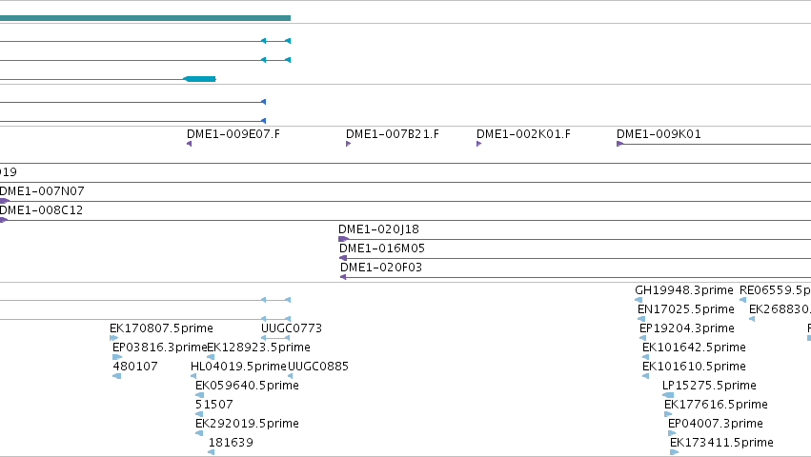Viewport: 811px width, 457px height.
Task: Select the DME1-009K01 BAC label
Action: tap(659, 134)
